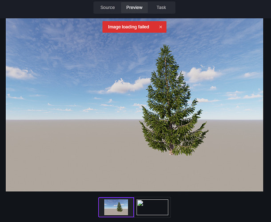Click the cloud at the far left edge
The image size is (271, 222).
18,72
